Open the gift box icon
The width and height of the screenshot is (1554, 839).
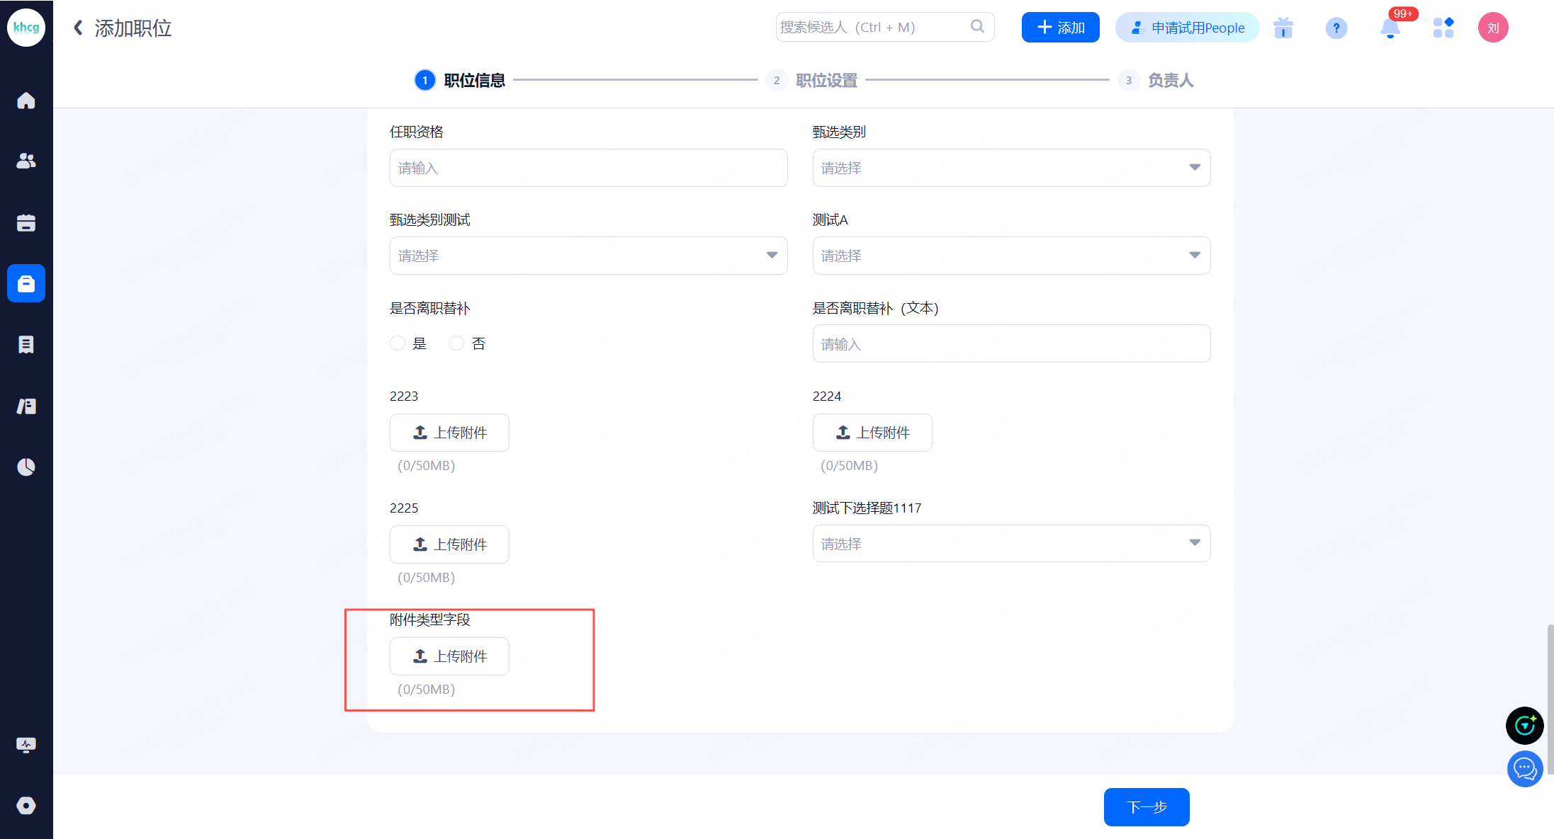click(x=1283, y=28)
